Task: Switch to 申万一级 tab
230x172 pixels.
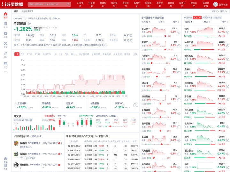Action: [x=188, y=18]
